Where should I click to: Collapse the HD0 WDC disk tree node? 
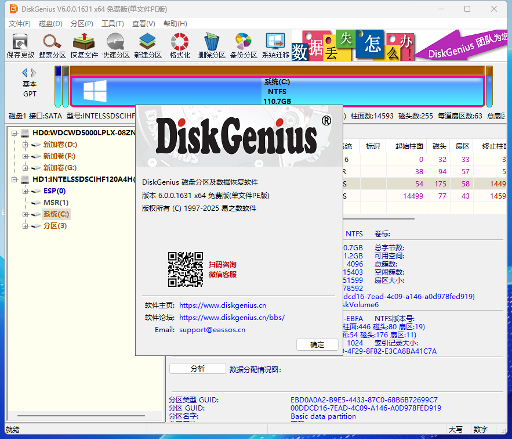click(14, 133)
